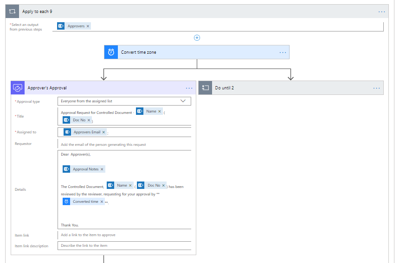Open the Approval type dropdown
This screenshot has height=263, width=400.
[x=124, y=101]
